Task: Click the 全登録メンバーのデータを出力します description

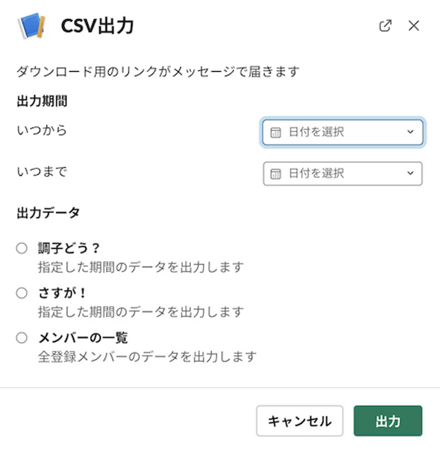Action: click(147, 357)
